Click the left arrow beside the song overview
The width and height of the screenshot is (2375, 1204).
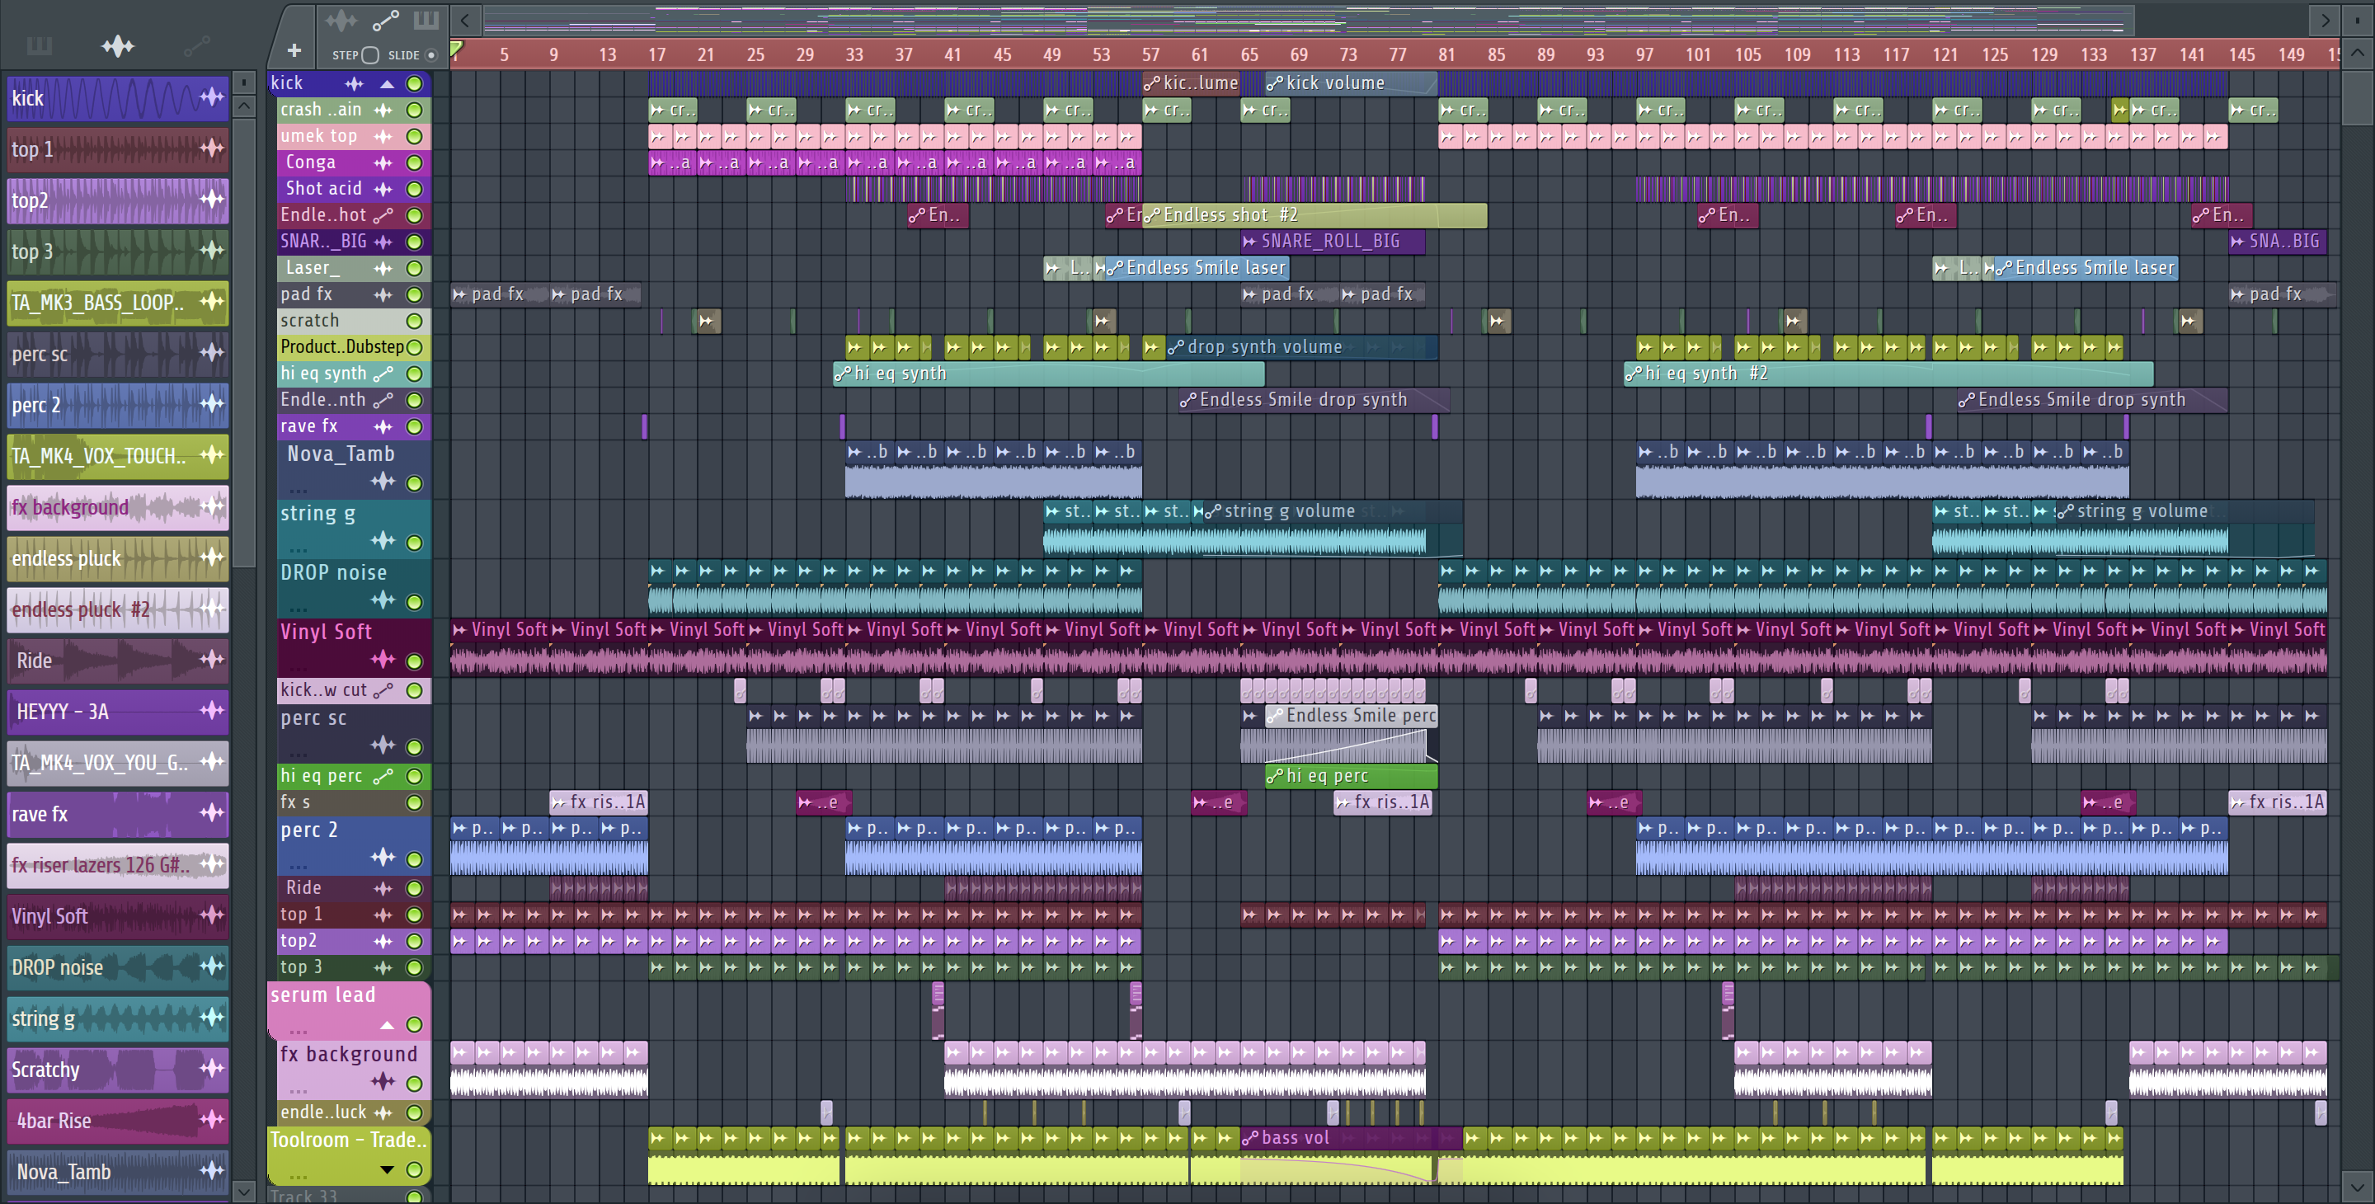464,19
